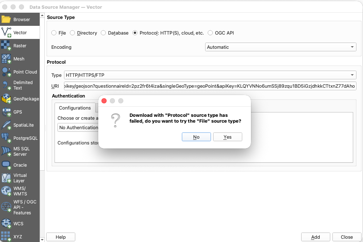Click Yes to try File source type
This screenshot has width=363, height=242.
[228, 137]
